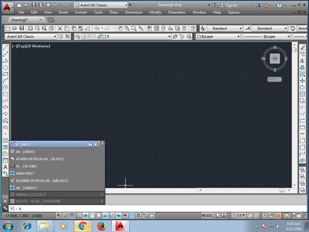Activate the Pan Realtime tool
309x232 pixels.
(x=120, y=28)
